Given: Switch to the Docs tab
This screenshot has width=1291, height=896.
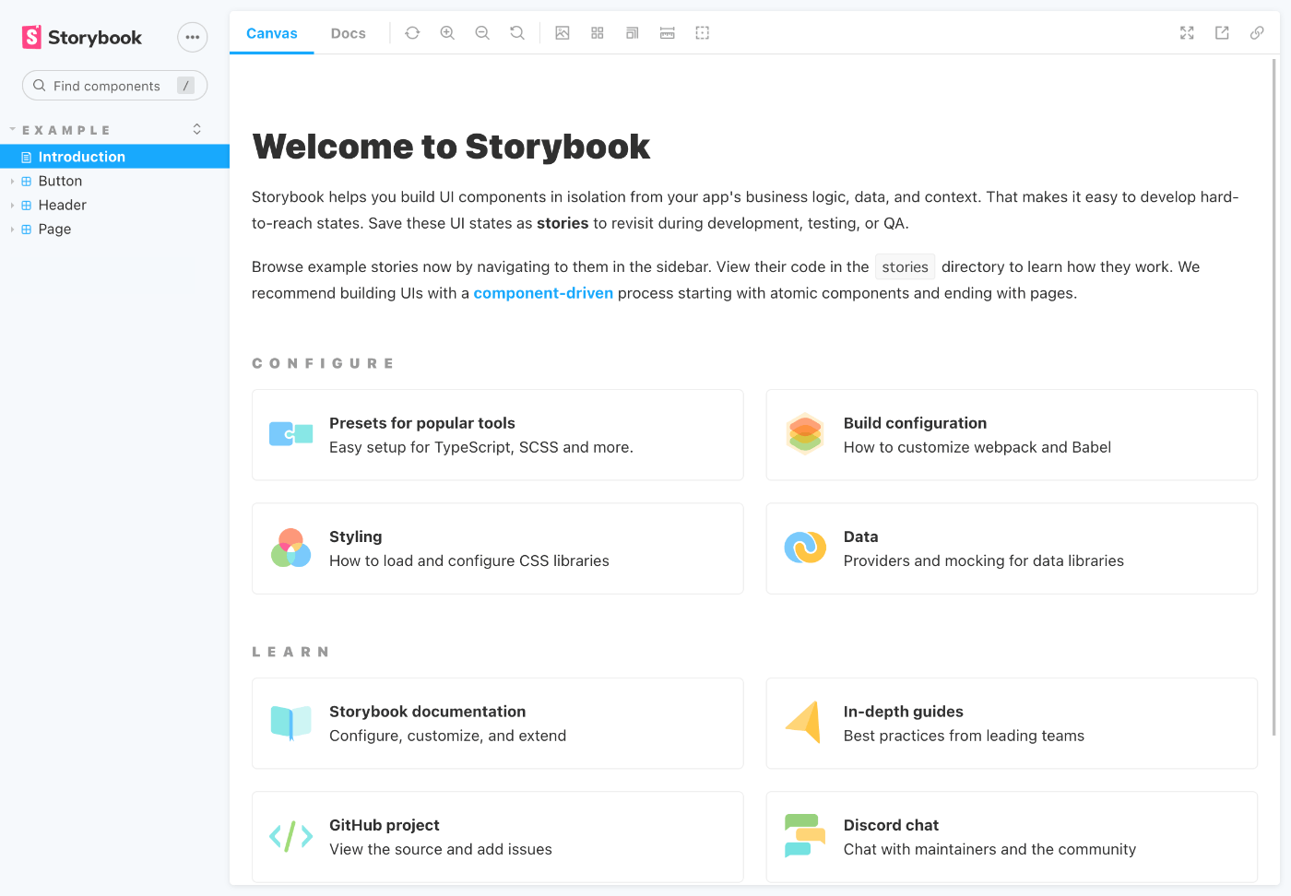Looking at the screenshot, I should [x=349, y=33].
